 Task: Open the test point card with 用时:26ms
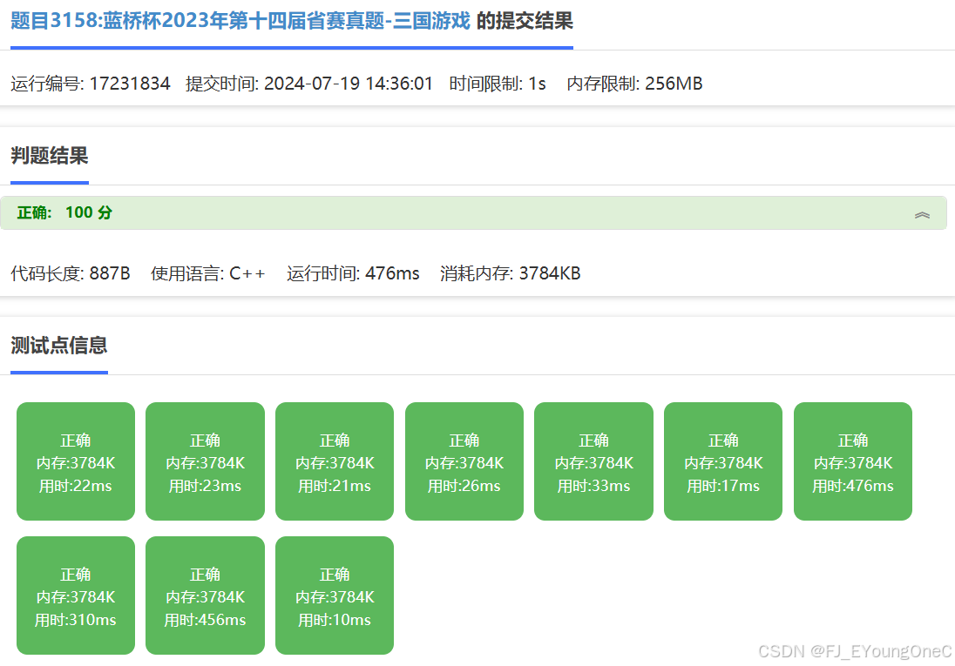[x=464, y=461]
